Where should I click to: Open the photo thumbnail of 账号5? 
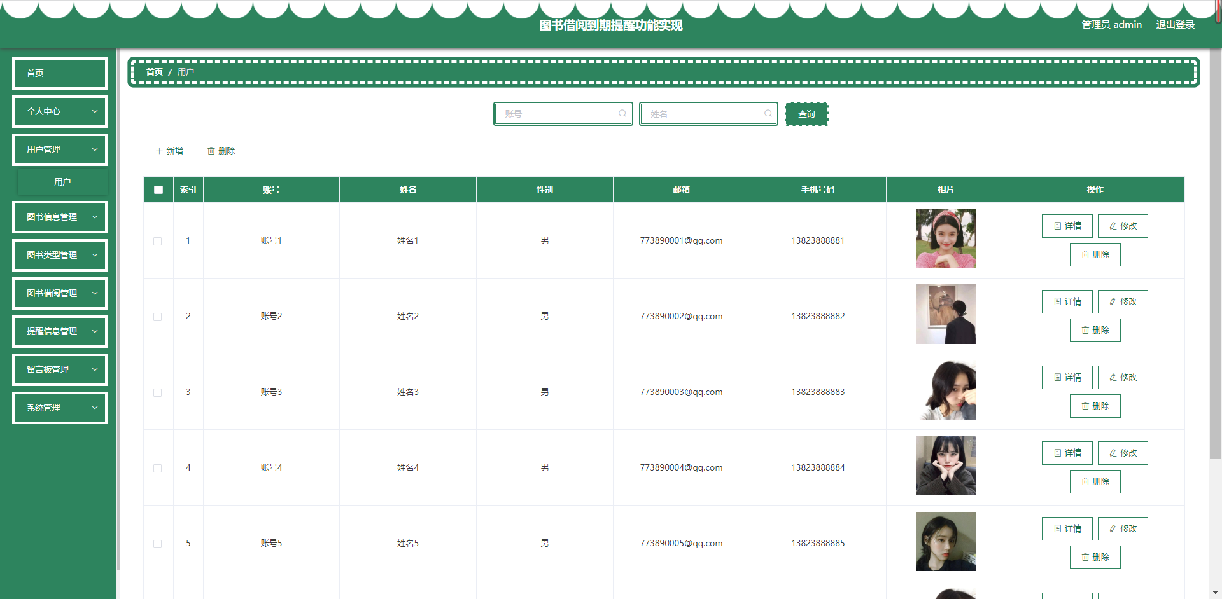(946, 541)
